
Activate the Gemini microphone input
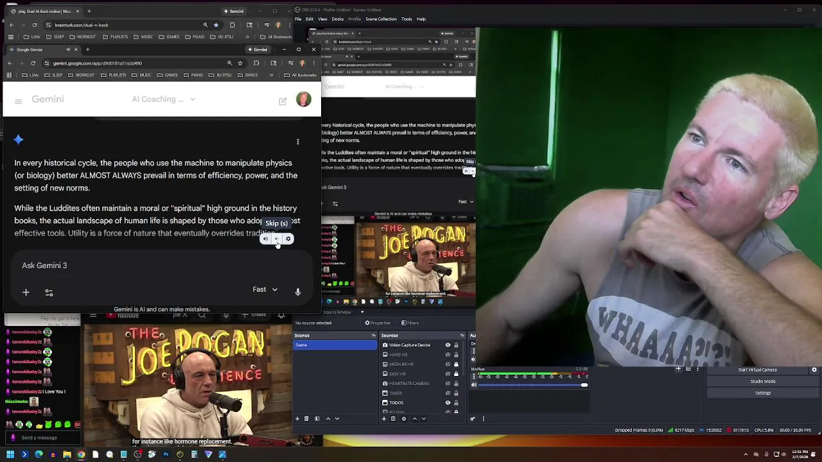point(298,292)
